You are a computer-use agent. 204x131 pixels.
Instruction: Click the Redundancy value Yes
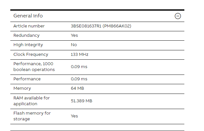coord(74,35)
